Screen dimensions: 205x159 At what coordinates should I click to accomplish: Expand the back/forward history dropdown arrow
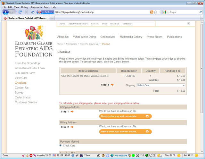pos(15,12)
